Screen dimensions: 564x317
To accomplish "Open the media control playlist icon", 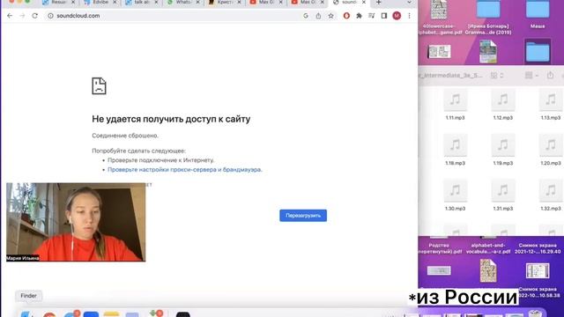I will (372, 16).
